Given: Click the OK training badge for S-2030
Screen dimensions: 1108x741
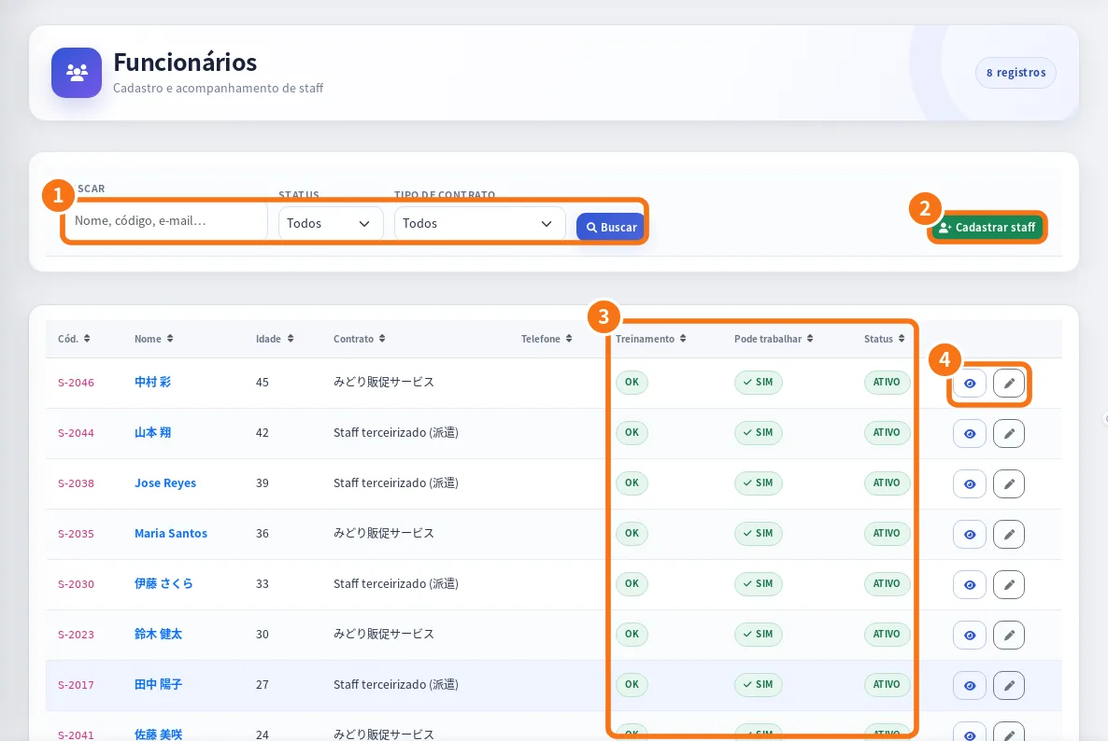Looking at the screenshot, I should pyautogui.click(x=632, y=583).
